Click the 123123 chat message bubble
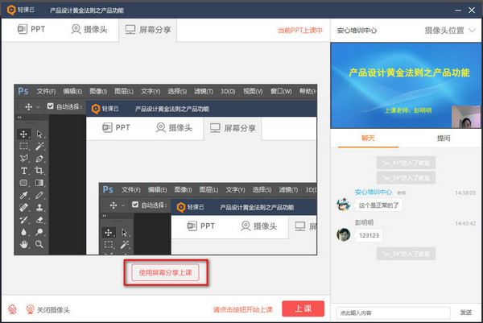The height and width of the screenshot is (323, 483). (x=369, y=235)
